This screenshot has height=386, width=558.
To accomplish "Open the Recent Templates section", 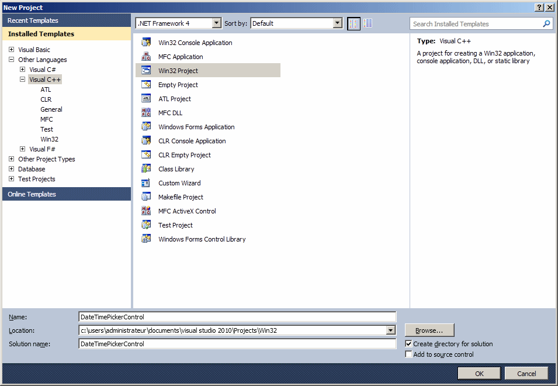I will 67,20.
